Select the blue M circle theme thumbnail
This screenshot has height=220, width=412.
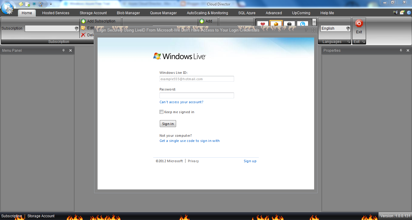(x=303, y=24)
